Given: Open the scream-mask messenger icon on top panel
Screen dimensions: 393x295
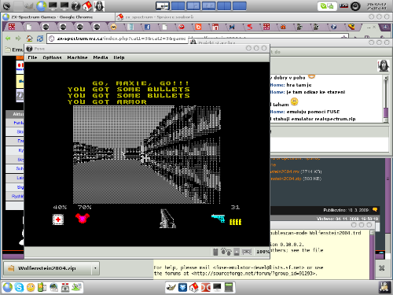Looking at the screenshot, I should coord(99,6).
